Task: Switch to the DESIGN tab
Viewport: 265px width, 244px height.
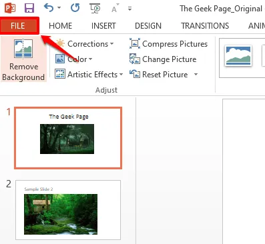Action: 148,26
